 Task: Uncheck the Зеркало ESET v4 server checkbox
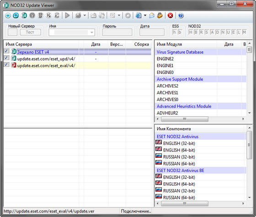point(6,51)
